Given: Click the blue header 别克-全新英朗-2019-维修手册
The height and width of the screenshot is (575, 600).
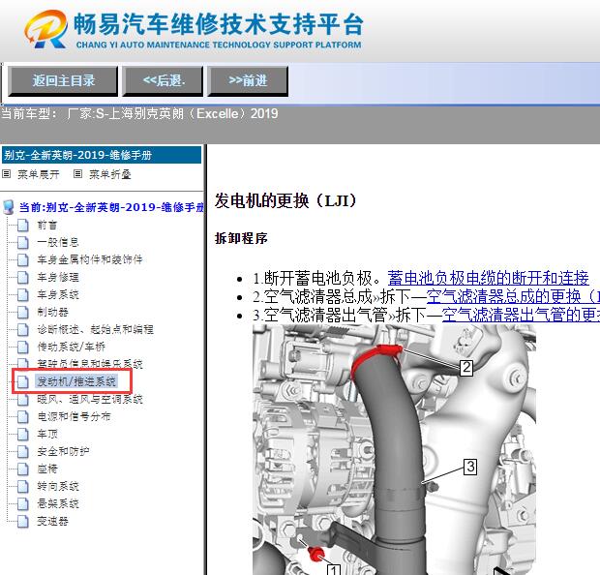Looking at the screenshot, I should coord(102,155).
